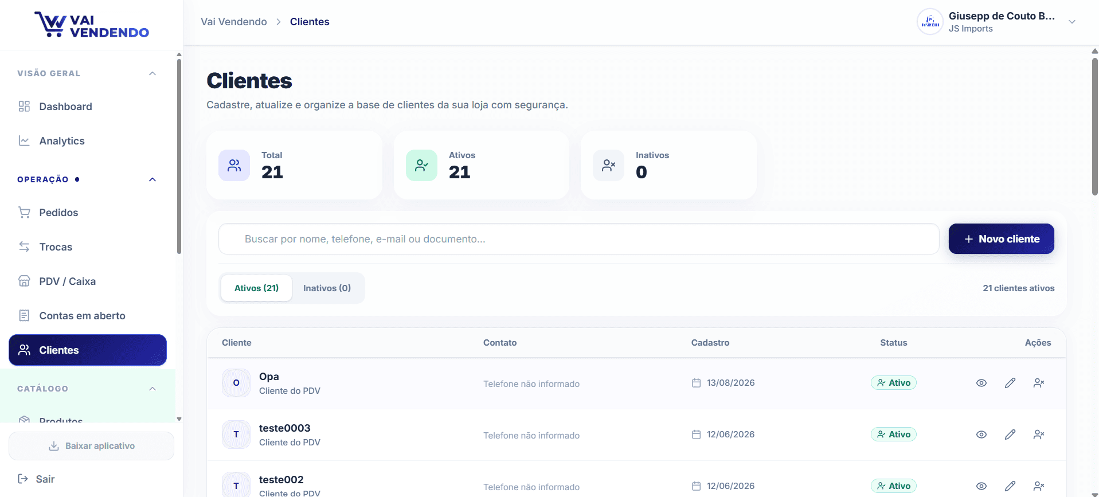The width and height of the screenshot is (1099, 497).
Task: Deactivate client Opa
Action: (x=1039, y=383)
